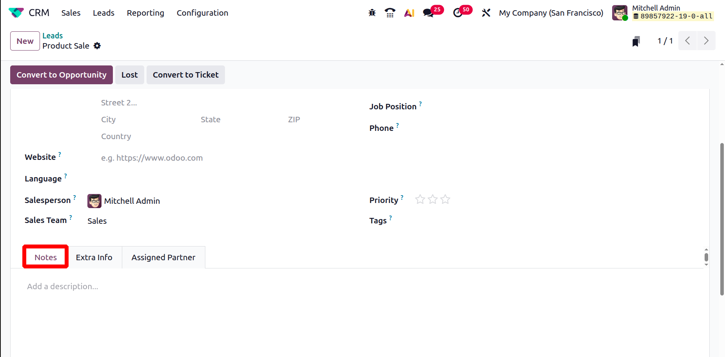The width and height of the screenshot is (725, 357).
Task: Set priority to one star
Action: [420, 200]
